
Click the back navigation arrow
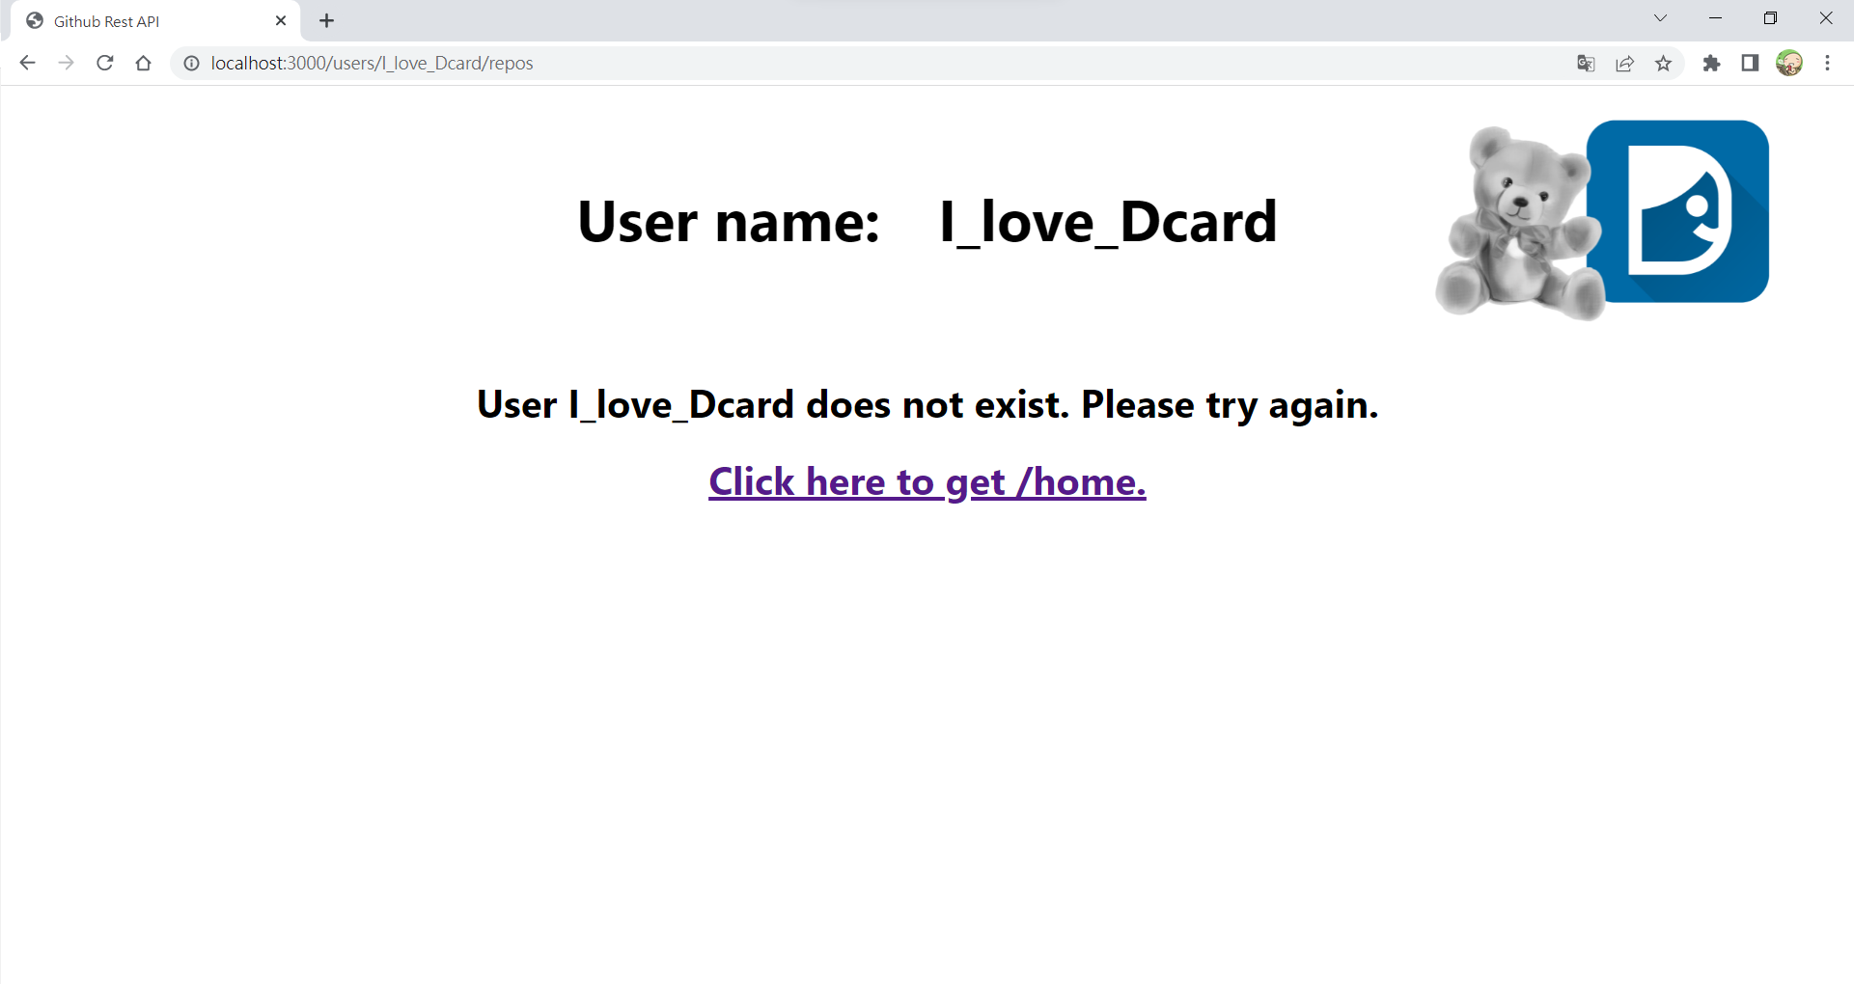27,63
